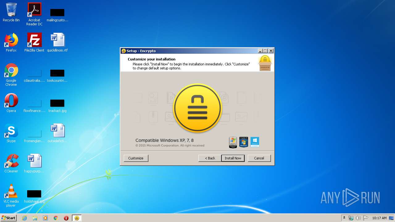Select the holdshare.jpg image file

pos(34,197)
